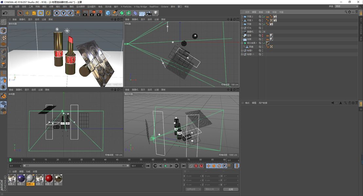Add a Light bulb object
The image size is (363, 196).
point(156,13)
